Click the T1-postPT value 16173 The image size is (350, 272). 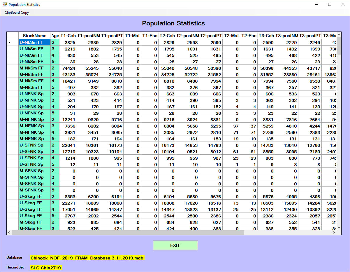[x=112, y=145]
